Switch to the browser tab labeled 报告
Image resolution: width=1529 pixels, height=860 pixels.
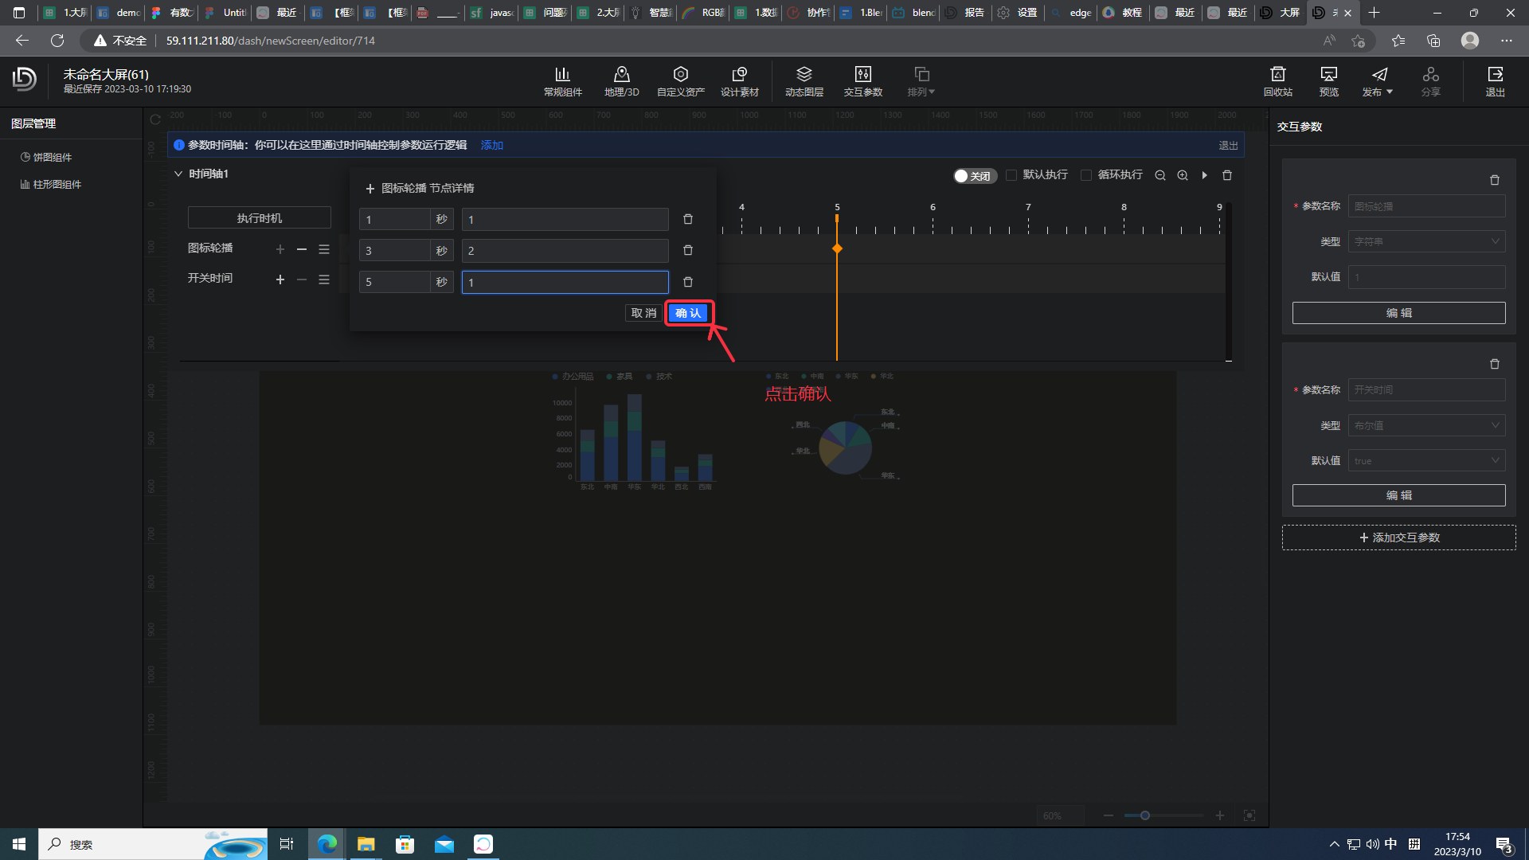pos(967,13)
